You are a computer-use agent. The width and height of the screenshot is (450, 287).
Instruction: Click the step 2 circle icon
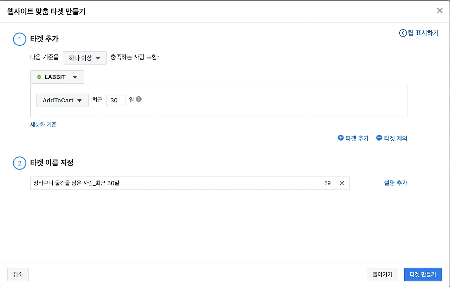click(19, 163)
